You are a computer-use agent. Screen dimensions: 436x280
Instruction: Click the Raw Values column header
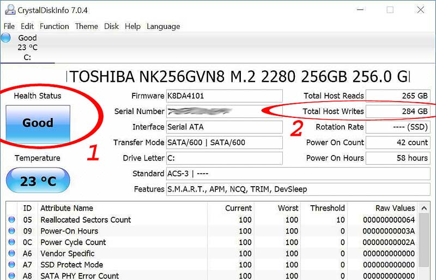click(x=382, y=208)
